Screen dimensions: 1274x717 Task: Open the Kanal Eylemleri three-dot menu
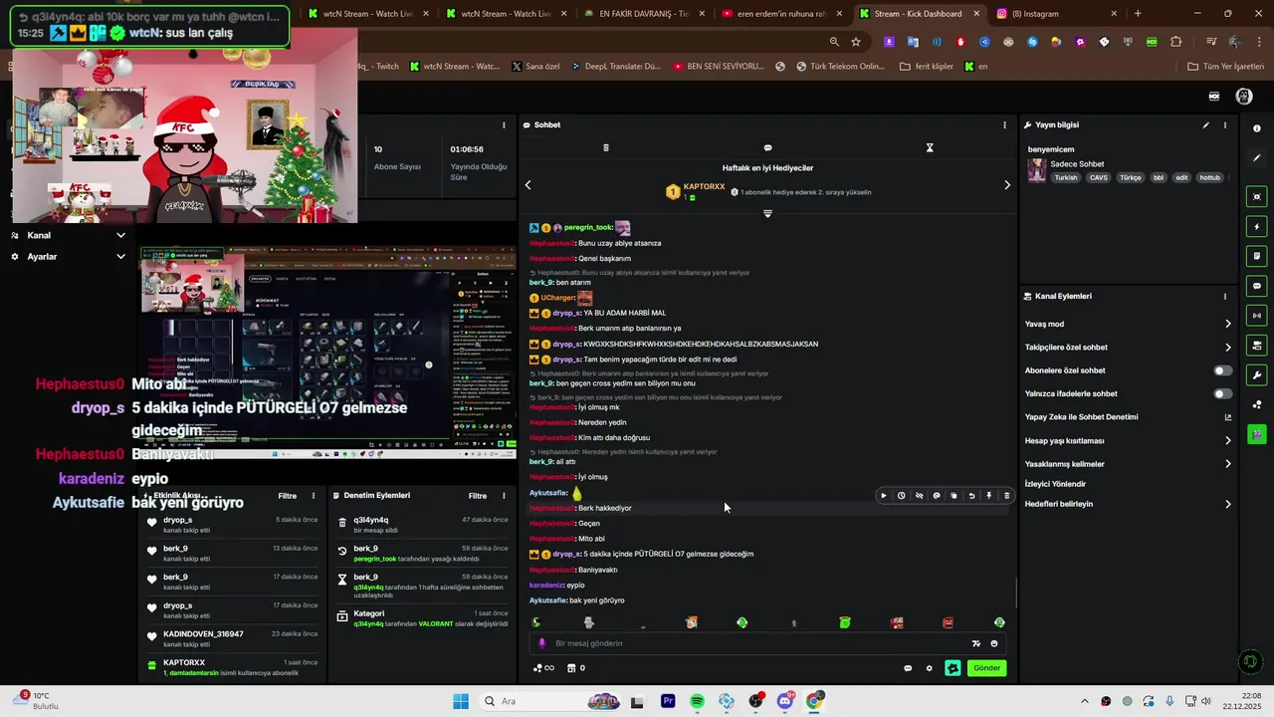click(x=1225, y=297)
